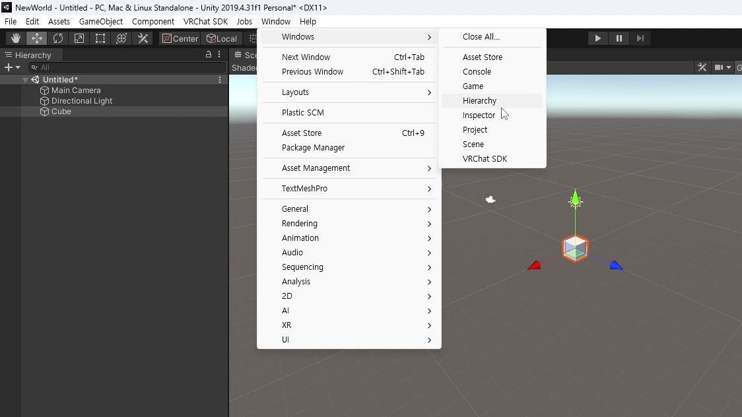This screenshot has width=742, height=417.
Task: Select Directional Light in Hierarchy
Action: coord(81,101)
